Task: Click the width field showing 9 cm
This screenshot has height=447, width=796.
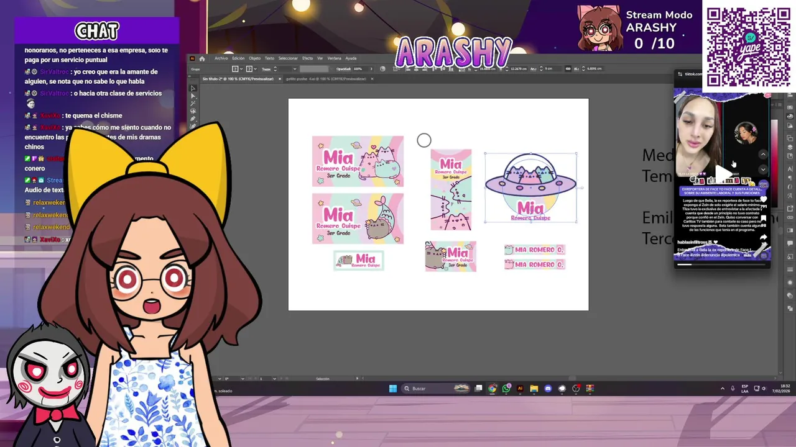Action: [552, 69]
